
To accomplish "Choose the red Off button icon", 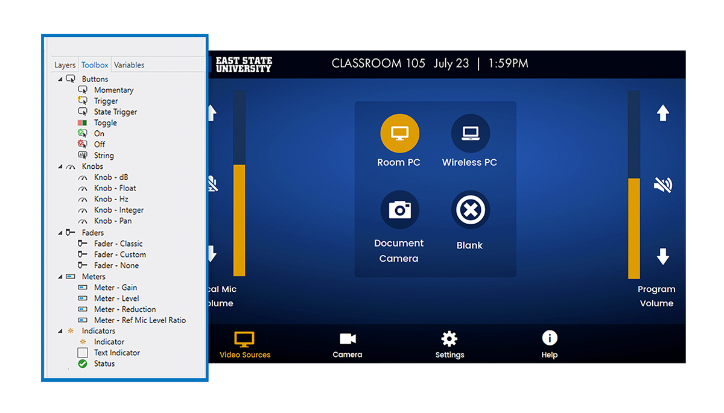I will [83, 144].
